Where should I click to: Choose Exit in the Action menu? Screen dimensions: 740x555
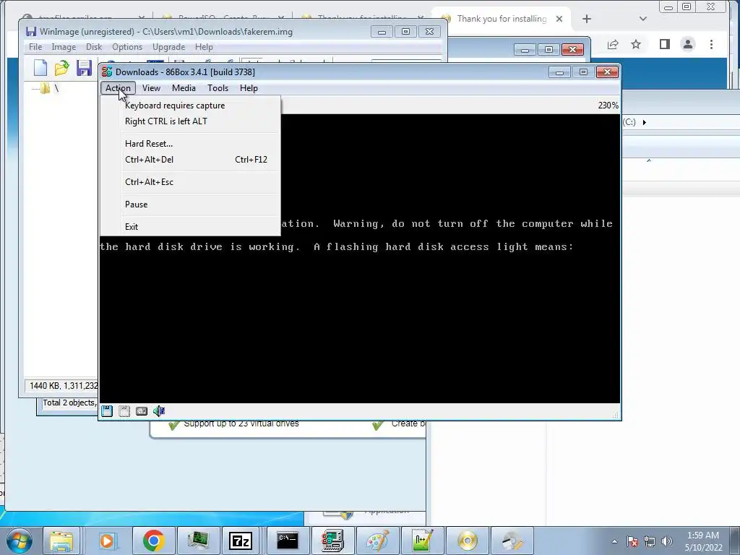tap(191, 226)
